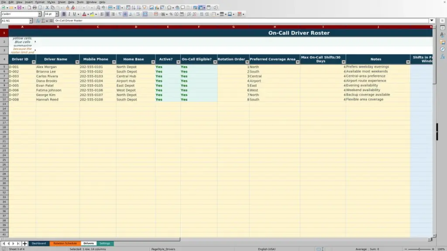
Task: Expand the formula bar with arrow
Action: pyautogui.click(x=432, y=20)
